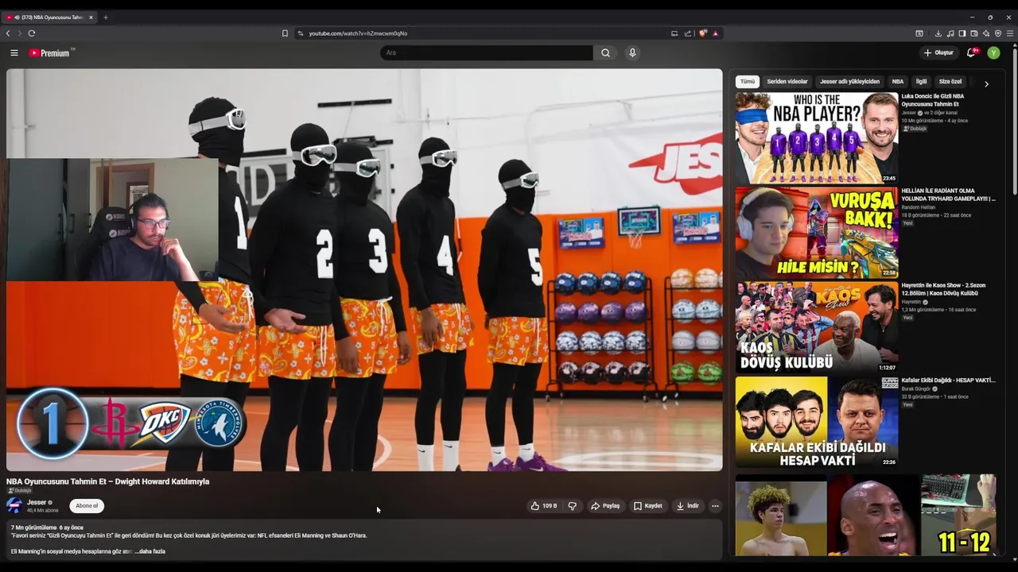Select the Size özel chip
1018x572 pixels.
point(950,81)
